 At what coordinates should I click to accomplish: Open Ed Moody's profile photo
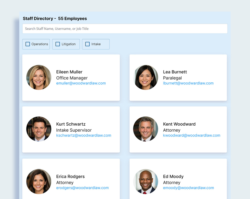coord(145,181)
